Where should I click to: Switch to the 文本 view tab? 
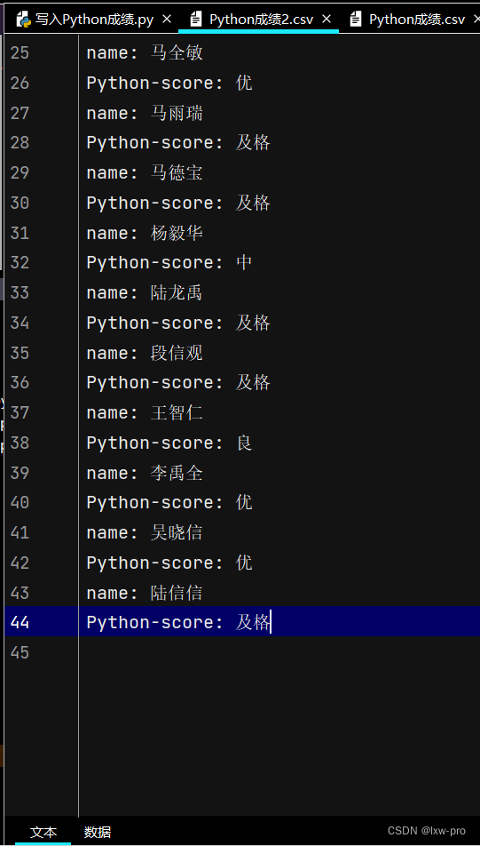pos(43,832)
